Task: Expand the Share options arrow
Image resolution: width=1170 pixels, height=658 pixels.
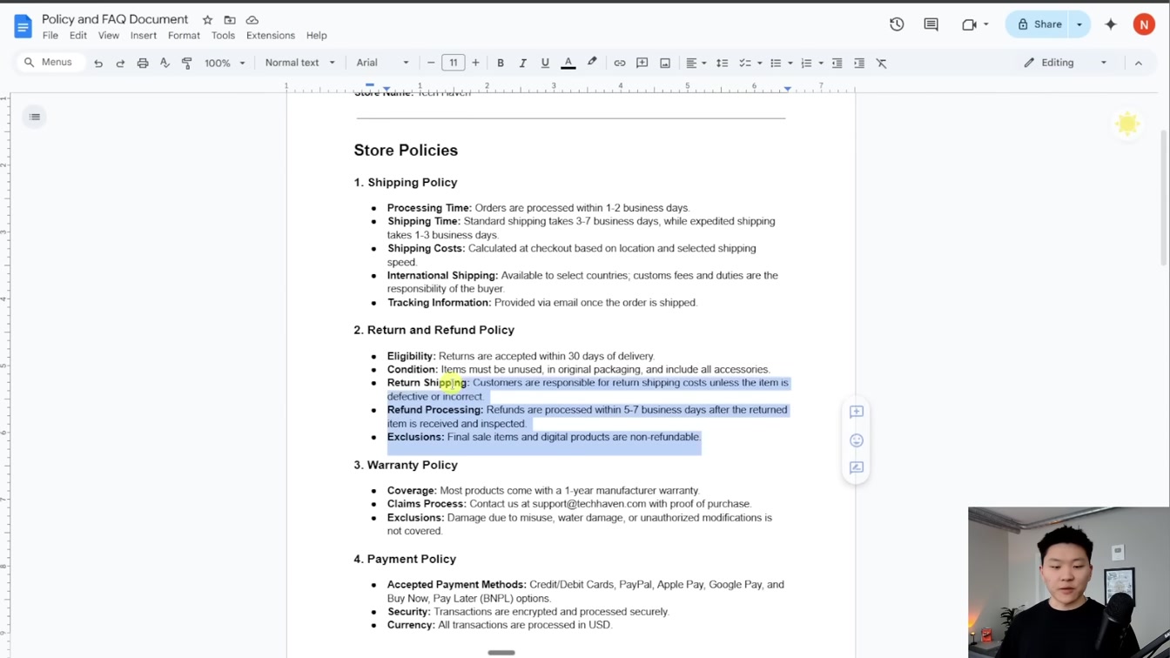Action: (1079, 24)
